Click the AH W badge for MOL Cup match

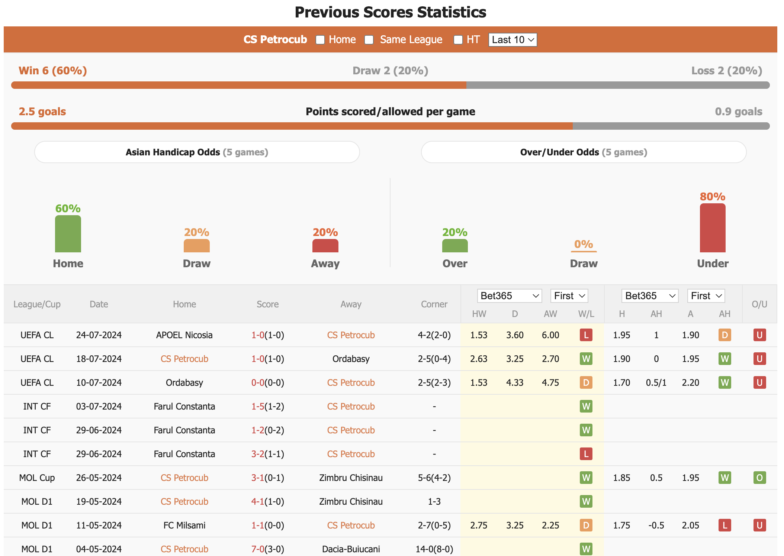tap(725, 478)
